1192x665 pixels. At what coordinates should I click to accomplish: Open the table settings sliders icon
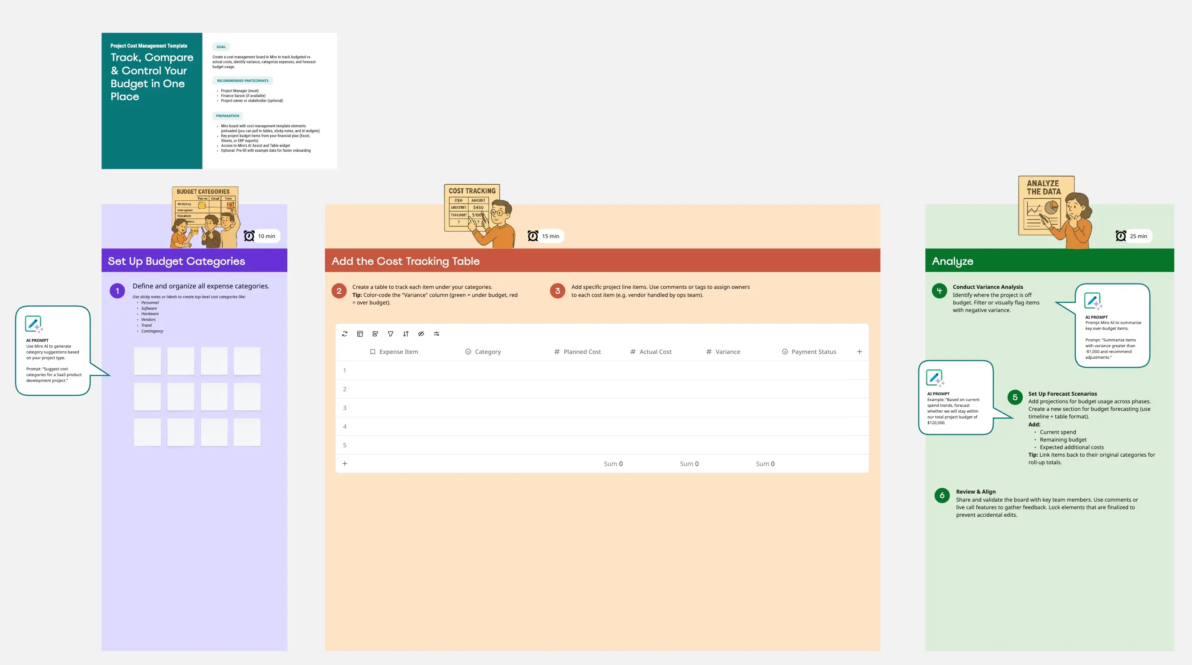pyautogui.click(x=437, y=334)
